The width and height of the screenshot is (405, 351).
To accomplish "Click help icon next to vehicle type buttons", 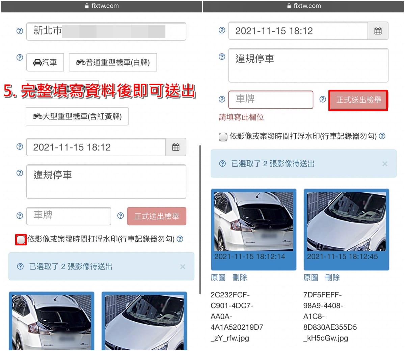I will click(20, 57).
